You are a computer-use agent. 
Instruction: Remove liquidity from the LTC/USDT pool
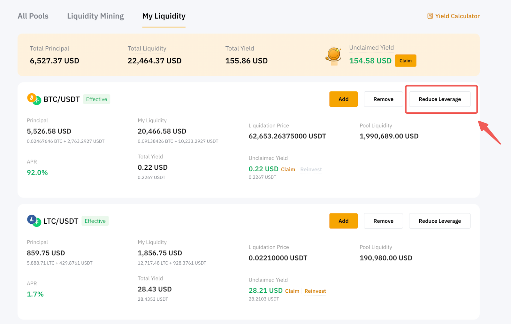point(383,221)
